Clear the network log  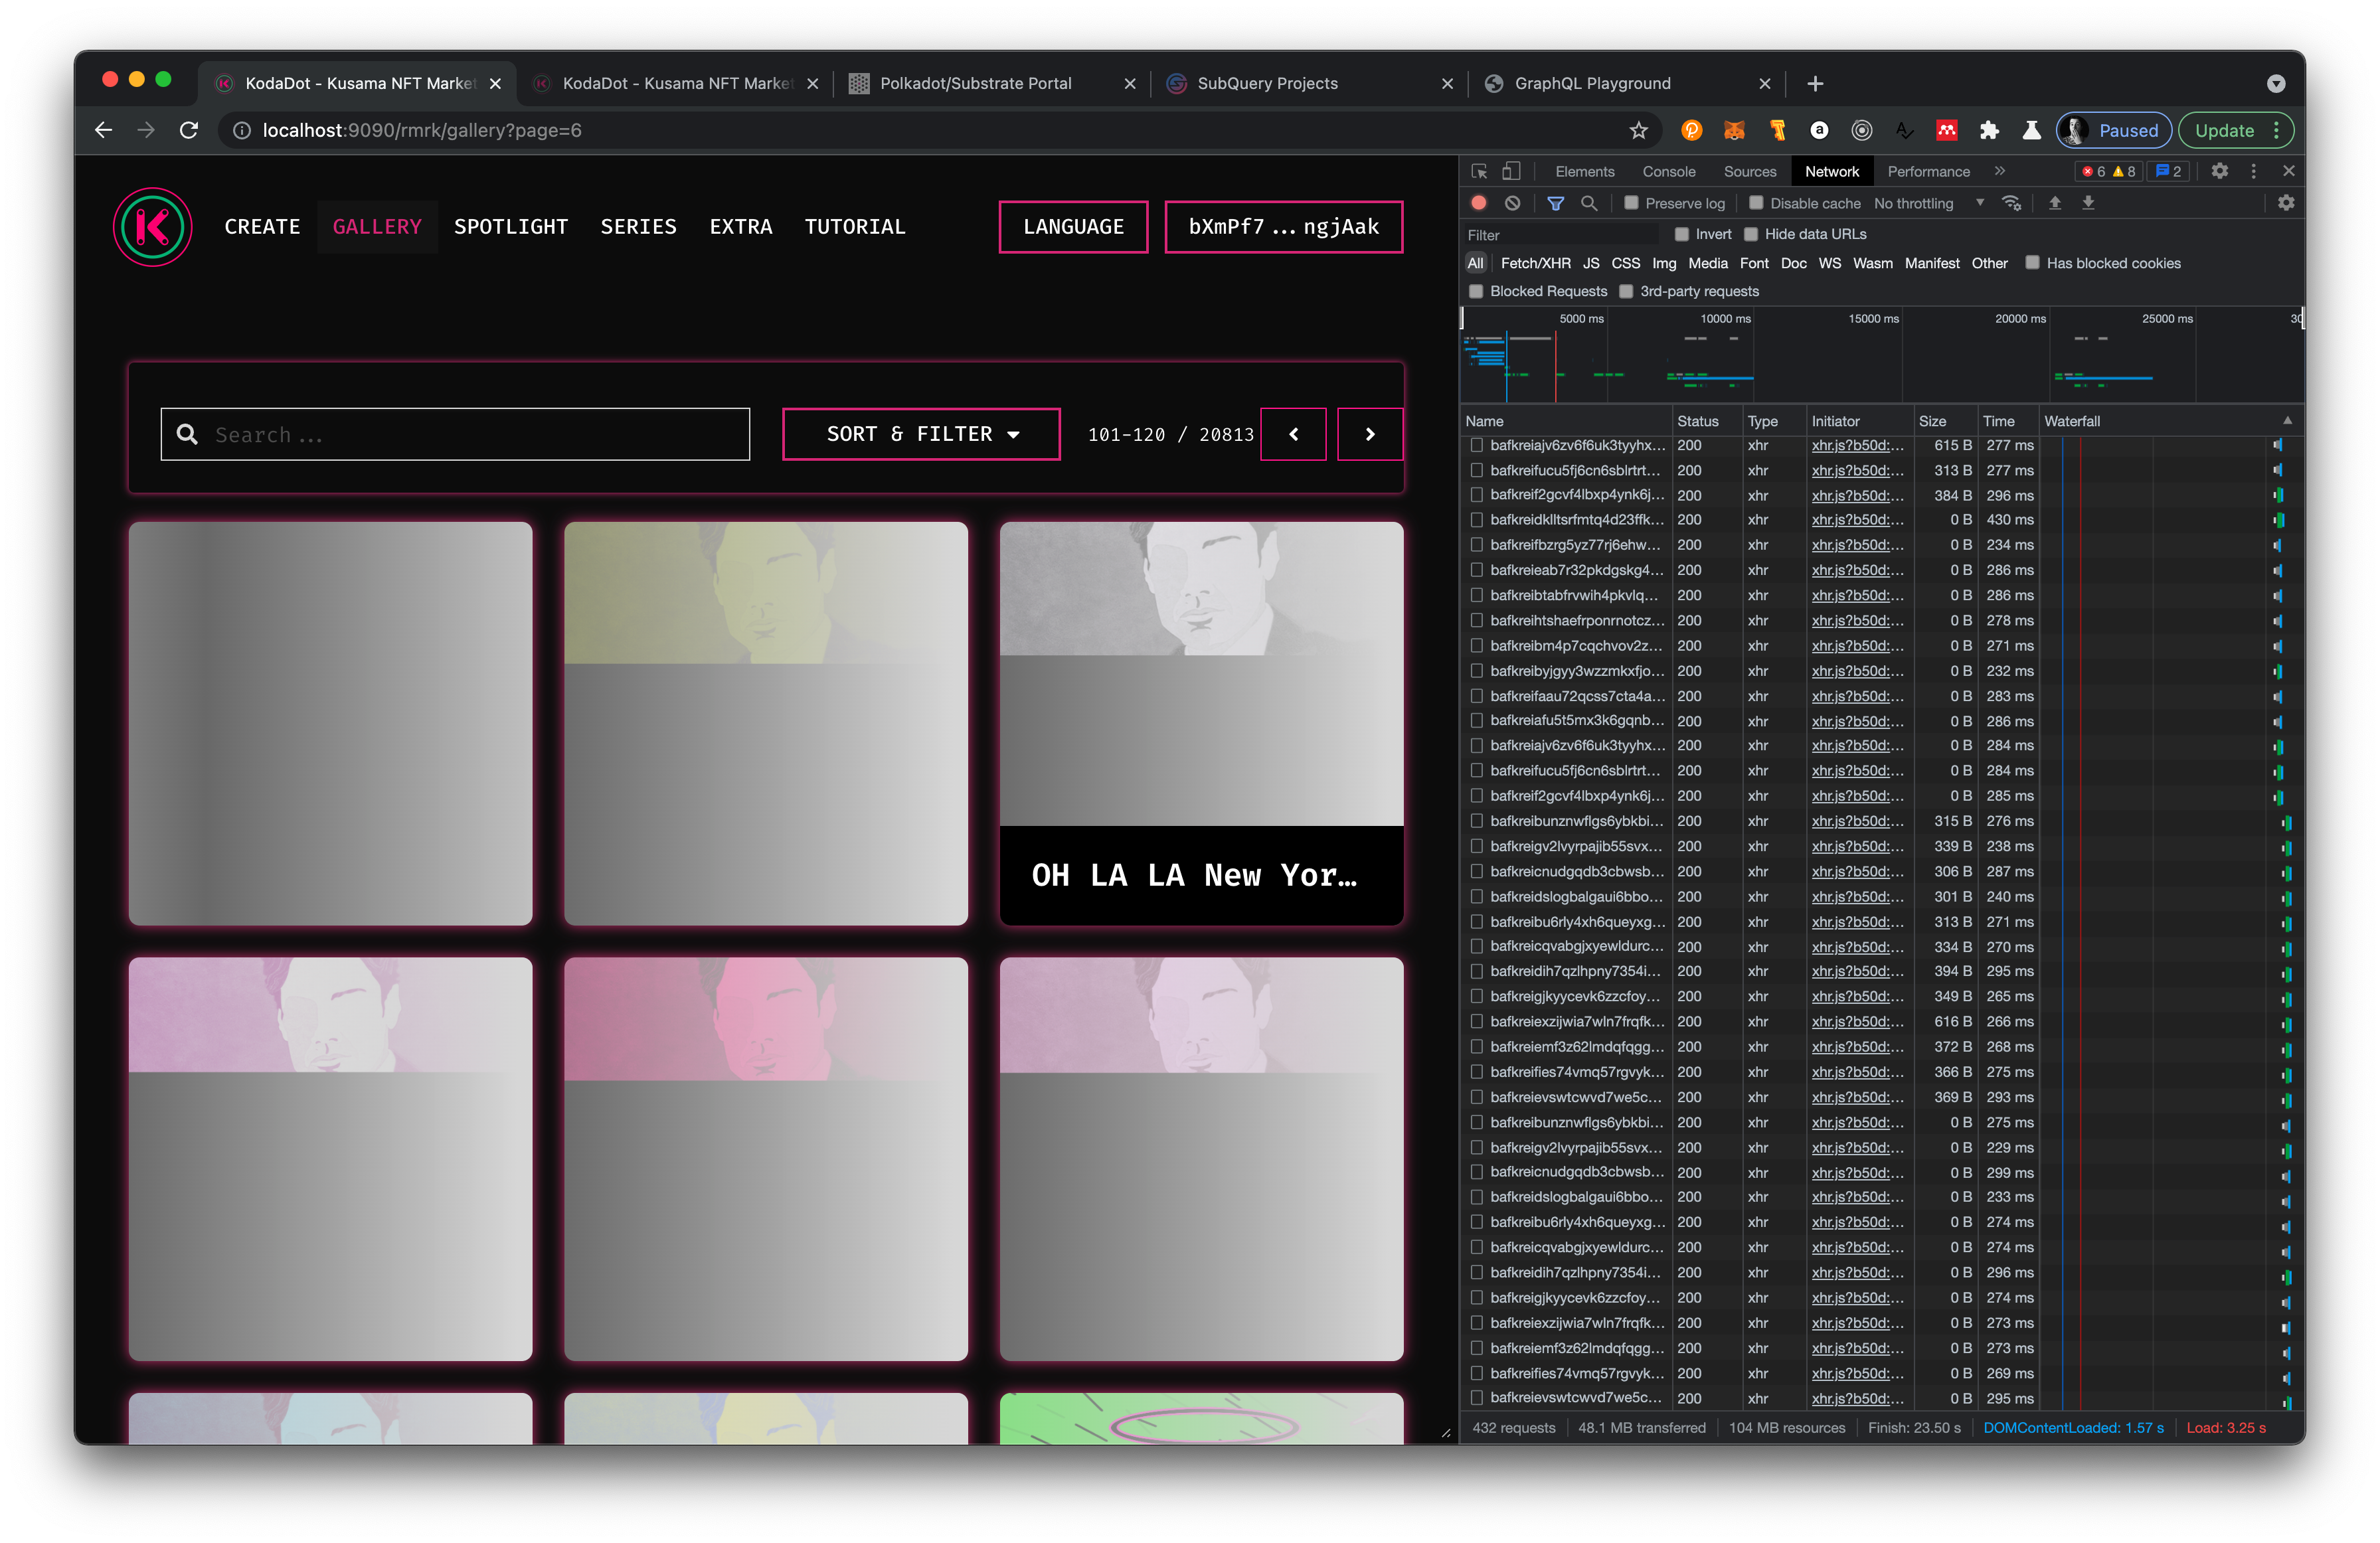(1512, 203)
